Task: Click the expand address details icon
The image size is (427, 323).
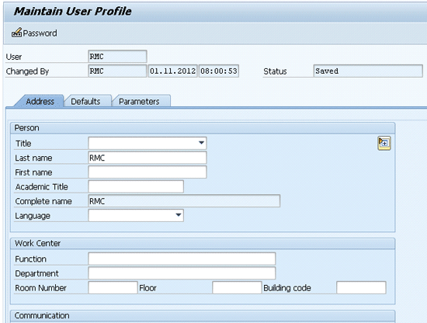Action: (384, 143)
